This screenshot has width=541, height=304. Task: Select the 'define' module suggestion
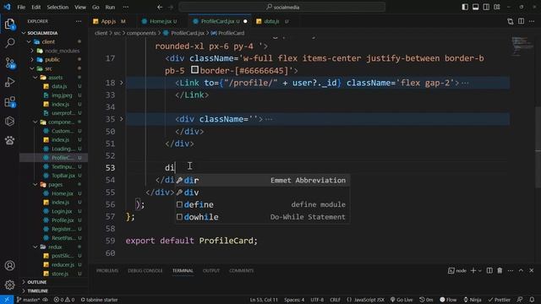pyautogui.click(x=262, y=204)
